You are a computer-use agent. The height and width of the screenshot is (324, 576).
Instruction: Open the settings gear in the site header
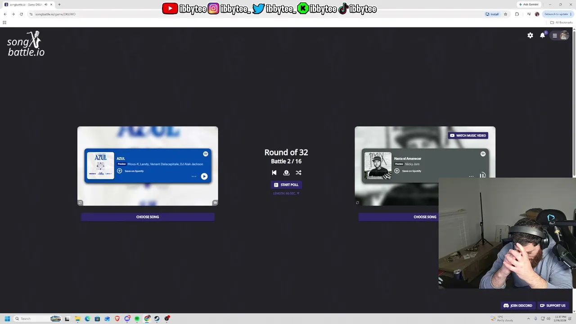pyautogui.click(x=530, y=36)
